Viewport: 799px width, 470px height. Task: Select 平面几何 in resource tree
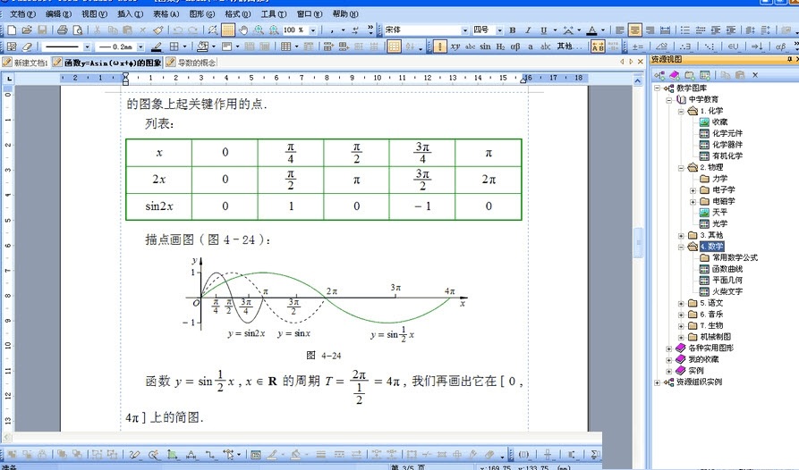click(x=727, y=281)
